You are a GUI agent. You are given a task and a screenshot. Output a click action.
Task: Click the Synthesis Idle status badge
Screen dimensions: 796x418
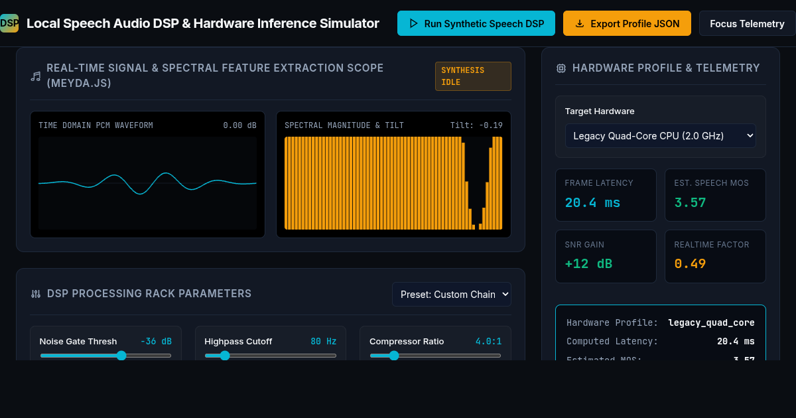[x=473, y=76]
